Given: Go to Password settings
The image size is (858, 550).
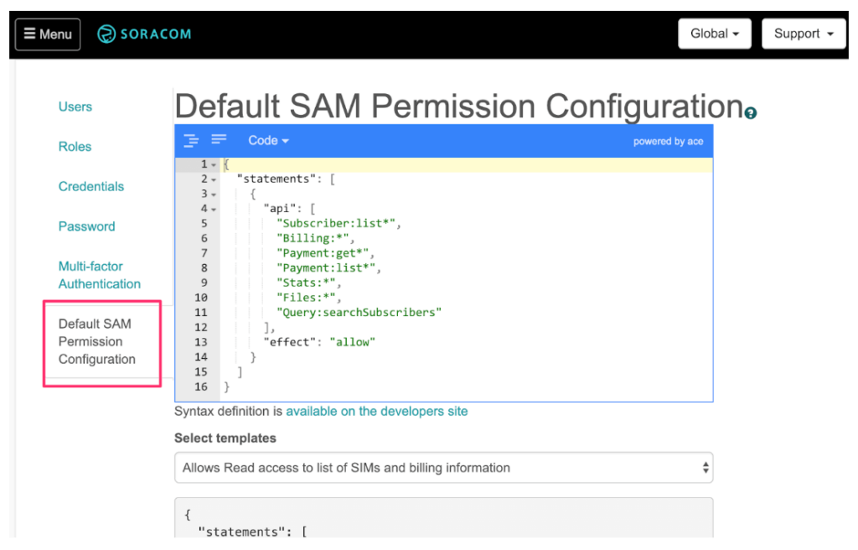Looking at the screenshot, I should coord(86,226).
